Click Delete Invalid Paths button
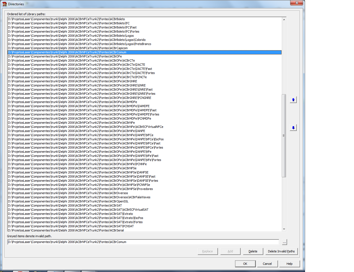 tap(282, 251)
